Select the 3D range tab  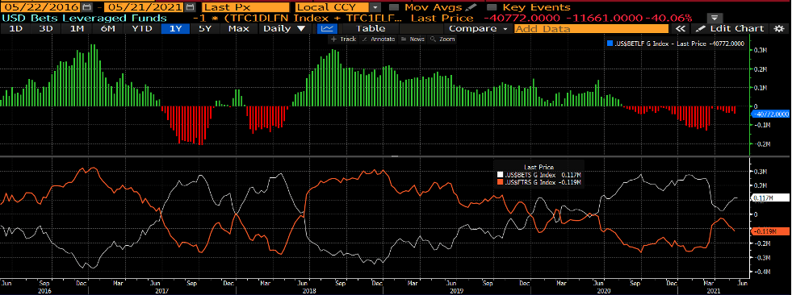[x=46, y=29]
